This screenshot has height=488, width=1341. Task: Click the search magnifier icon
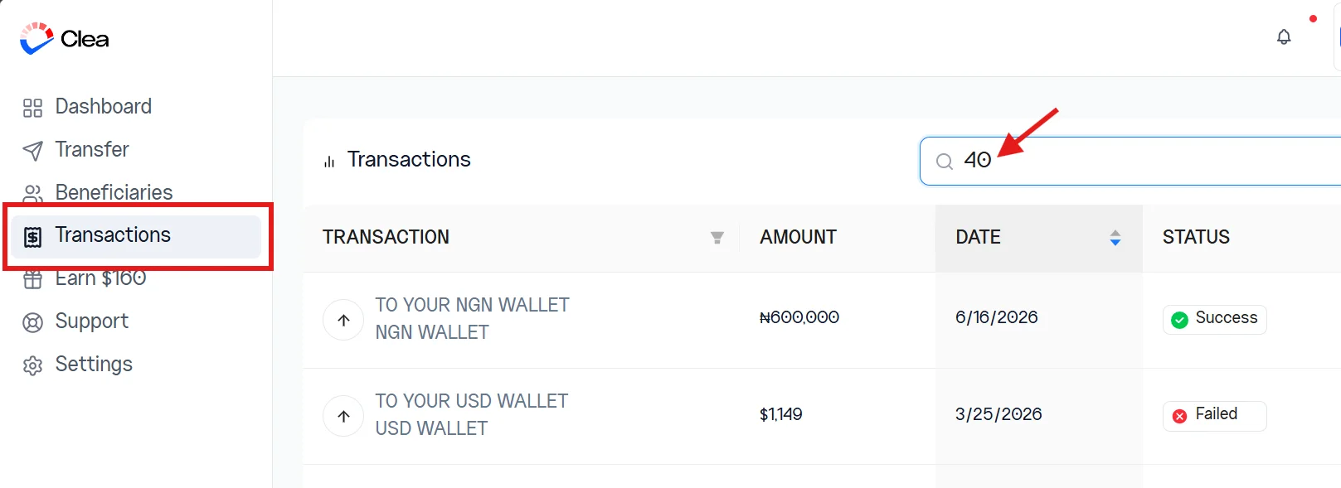coord(945,162)
